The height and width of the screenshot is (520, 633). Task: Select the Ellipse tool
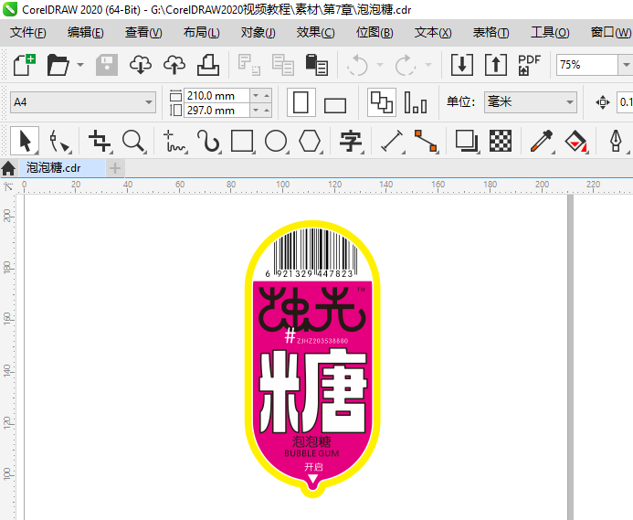(x=276, y=141)
